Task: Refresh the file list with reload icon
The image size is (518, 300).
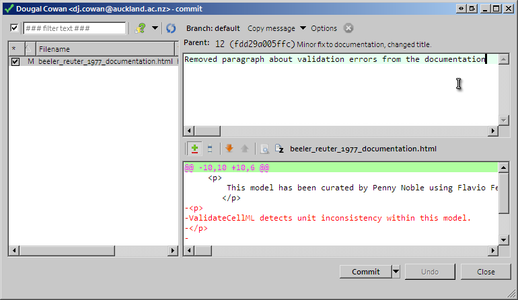Action: pos(171,28)
